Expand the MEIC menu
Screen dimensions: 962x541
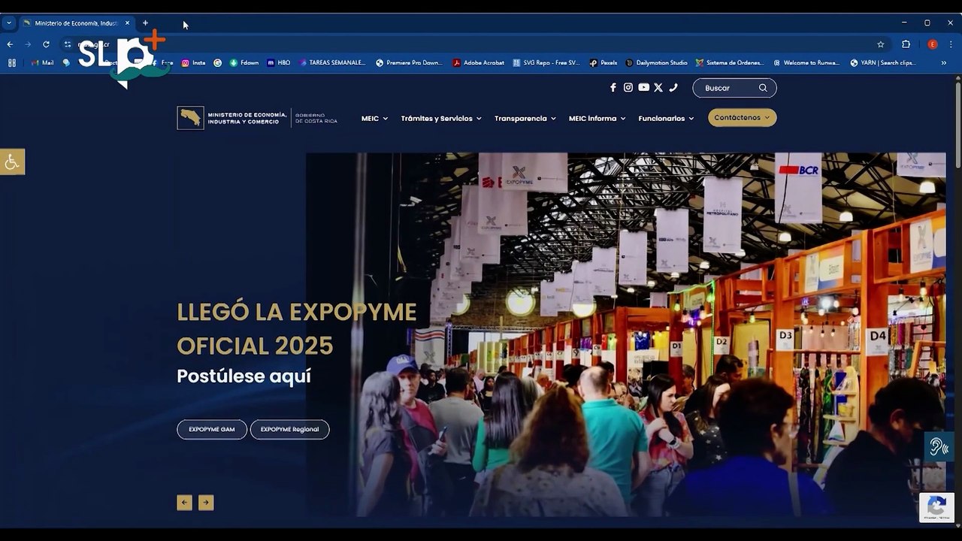tap(374, 119)
